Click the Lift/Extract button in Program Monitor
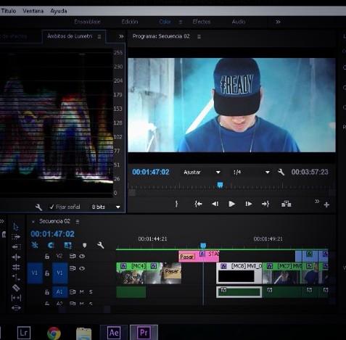The height and width of the screenshot is (340, 346). 287,204
